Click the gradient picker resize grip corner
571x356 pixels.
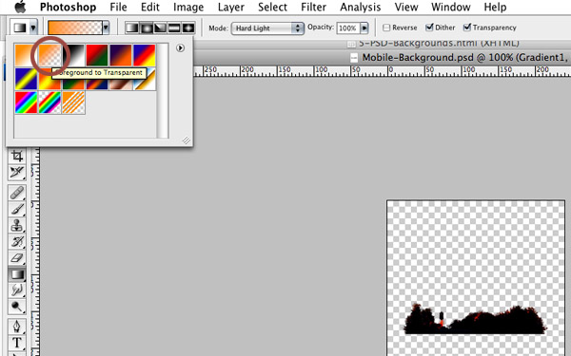pos(187,140)
